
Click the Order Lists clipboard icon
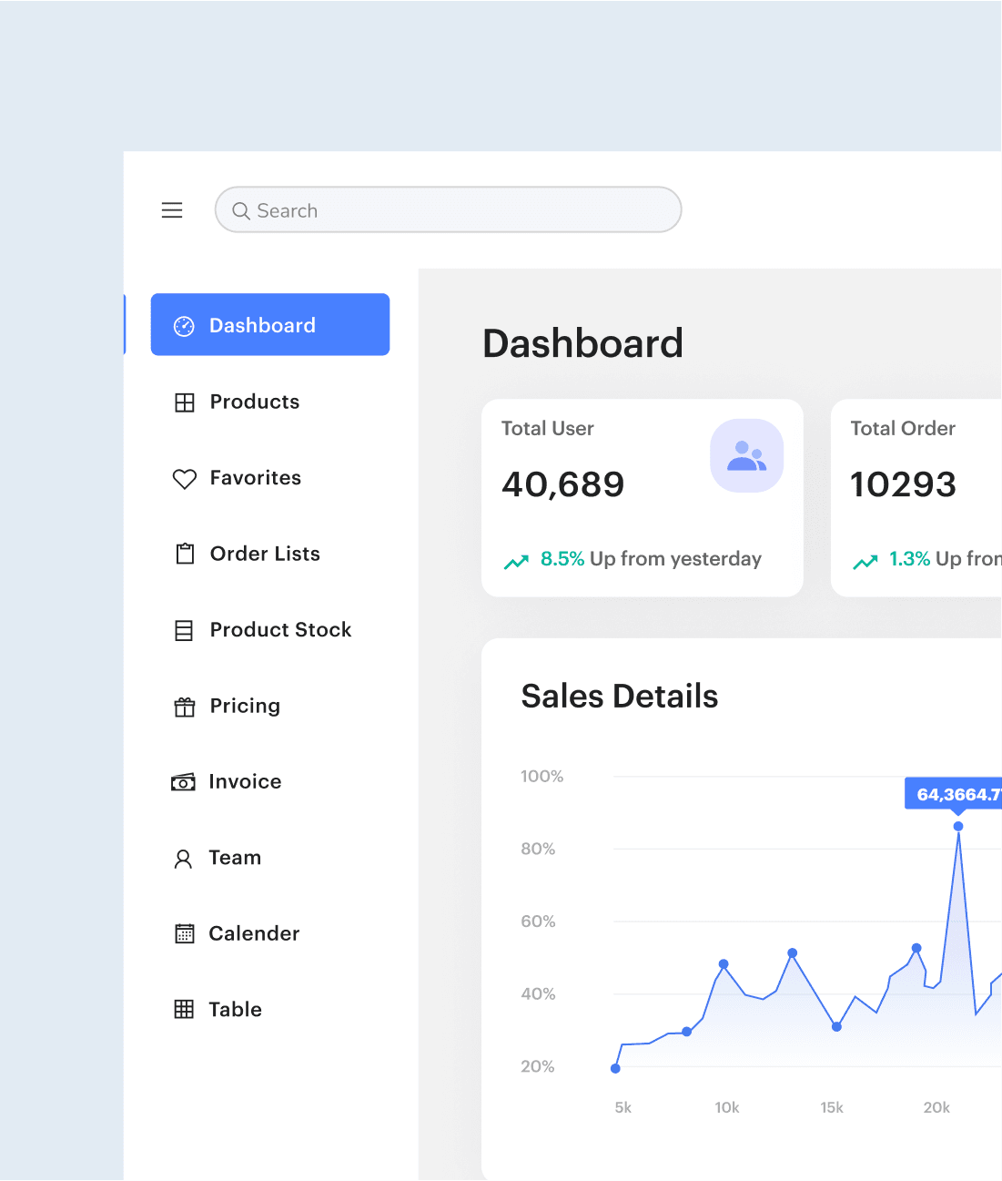(x=185, y=554)
